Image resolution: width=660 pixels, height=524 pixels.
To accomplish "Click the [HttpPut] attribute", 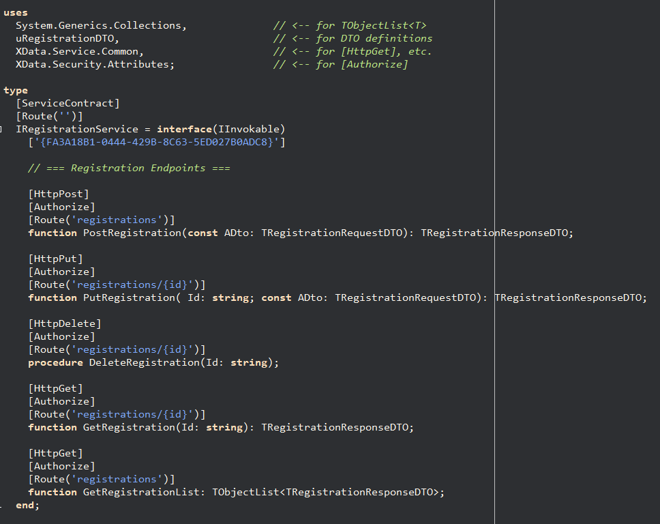I will [55, 259].
